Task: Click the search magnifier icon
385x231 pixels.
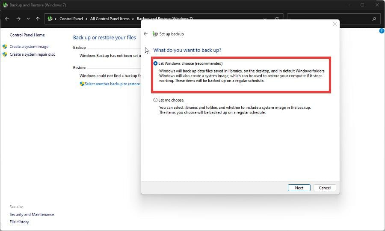Action: 374,19
